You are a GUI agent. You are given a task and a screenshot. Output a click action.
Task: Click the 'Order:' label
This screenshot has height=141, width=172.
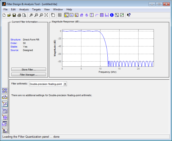click(x=14, y=43)
